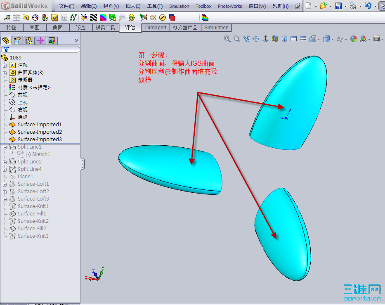Screen dimensions: 385x305
Task: Open the 文件(F) menu
Action: coord(66,6)
